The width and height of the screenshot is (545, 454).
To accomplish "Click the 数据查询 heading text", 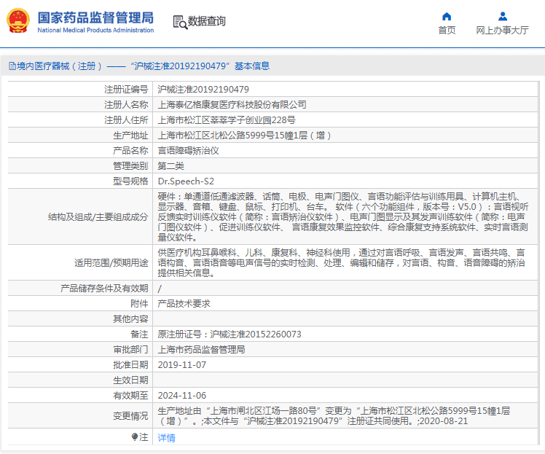I will [x=207, y=22].
